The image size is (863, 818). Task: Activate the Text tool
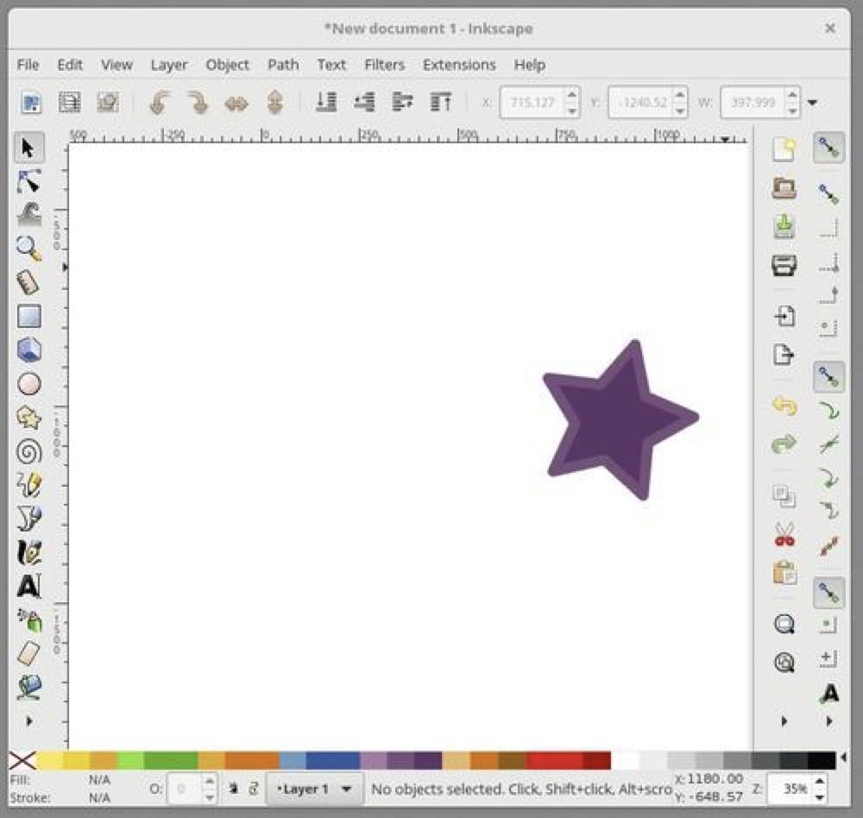pos(28,587)
